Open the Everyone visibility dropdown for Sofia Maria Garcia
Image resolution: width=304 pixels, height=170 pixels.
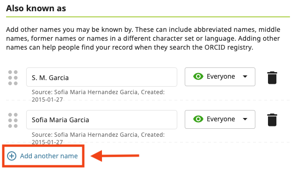(x=220, y=119)
